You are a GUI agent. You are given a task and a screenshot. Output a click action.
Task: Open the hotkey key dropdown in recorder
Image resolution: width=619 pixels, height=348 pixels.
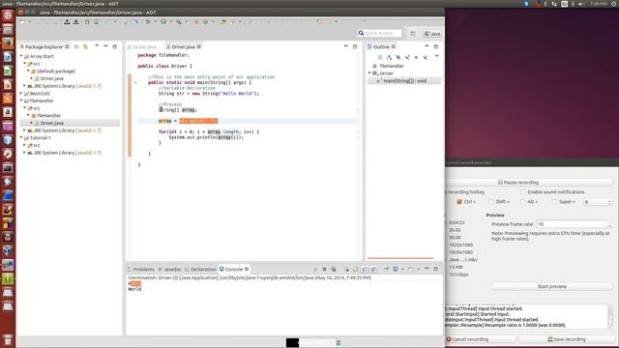[x=598, y=202]
